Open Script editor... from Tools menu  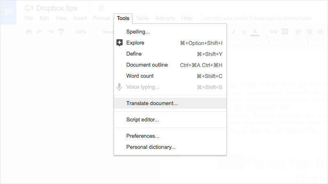point(170,119)
